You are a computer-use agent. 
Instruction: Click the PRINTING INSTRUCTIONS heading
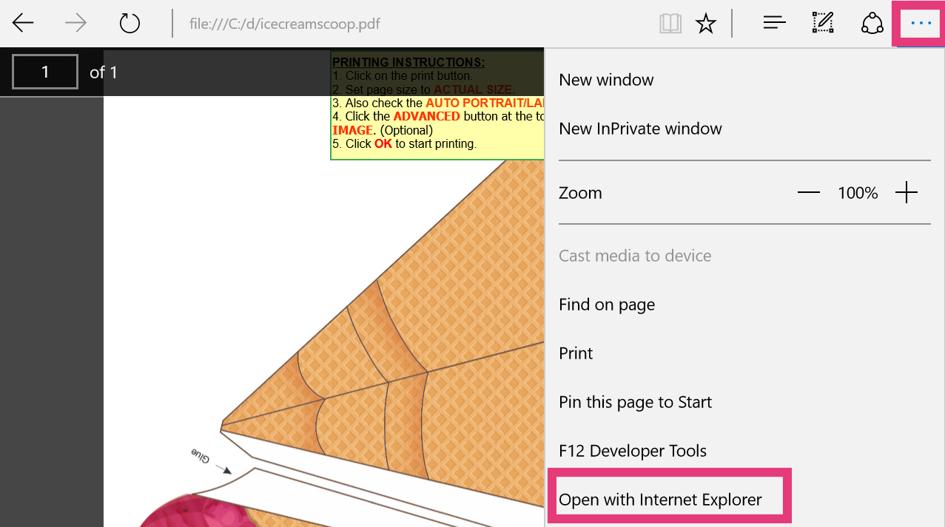[x=408, y=62]
